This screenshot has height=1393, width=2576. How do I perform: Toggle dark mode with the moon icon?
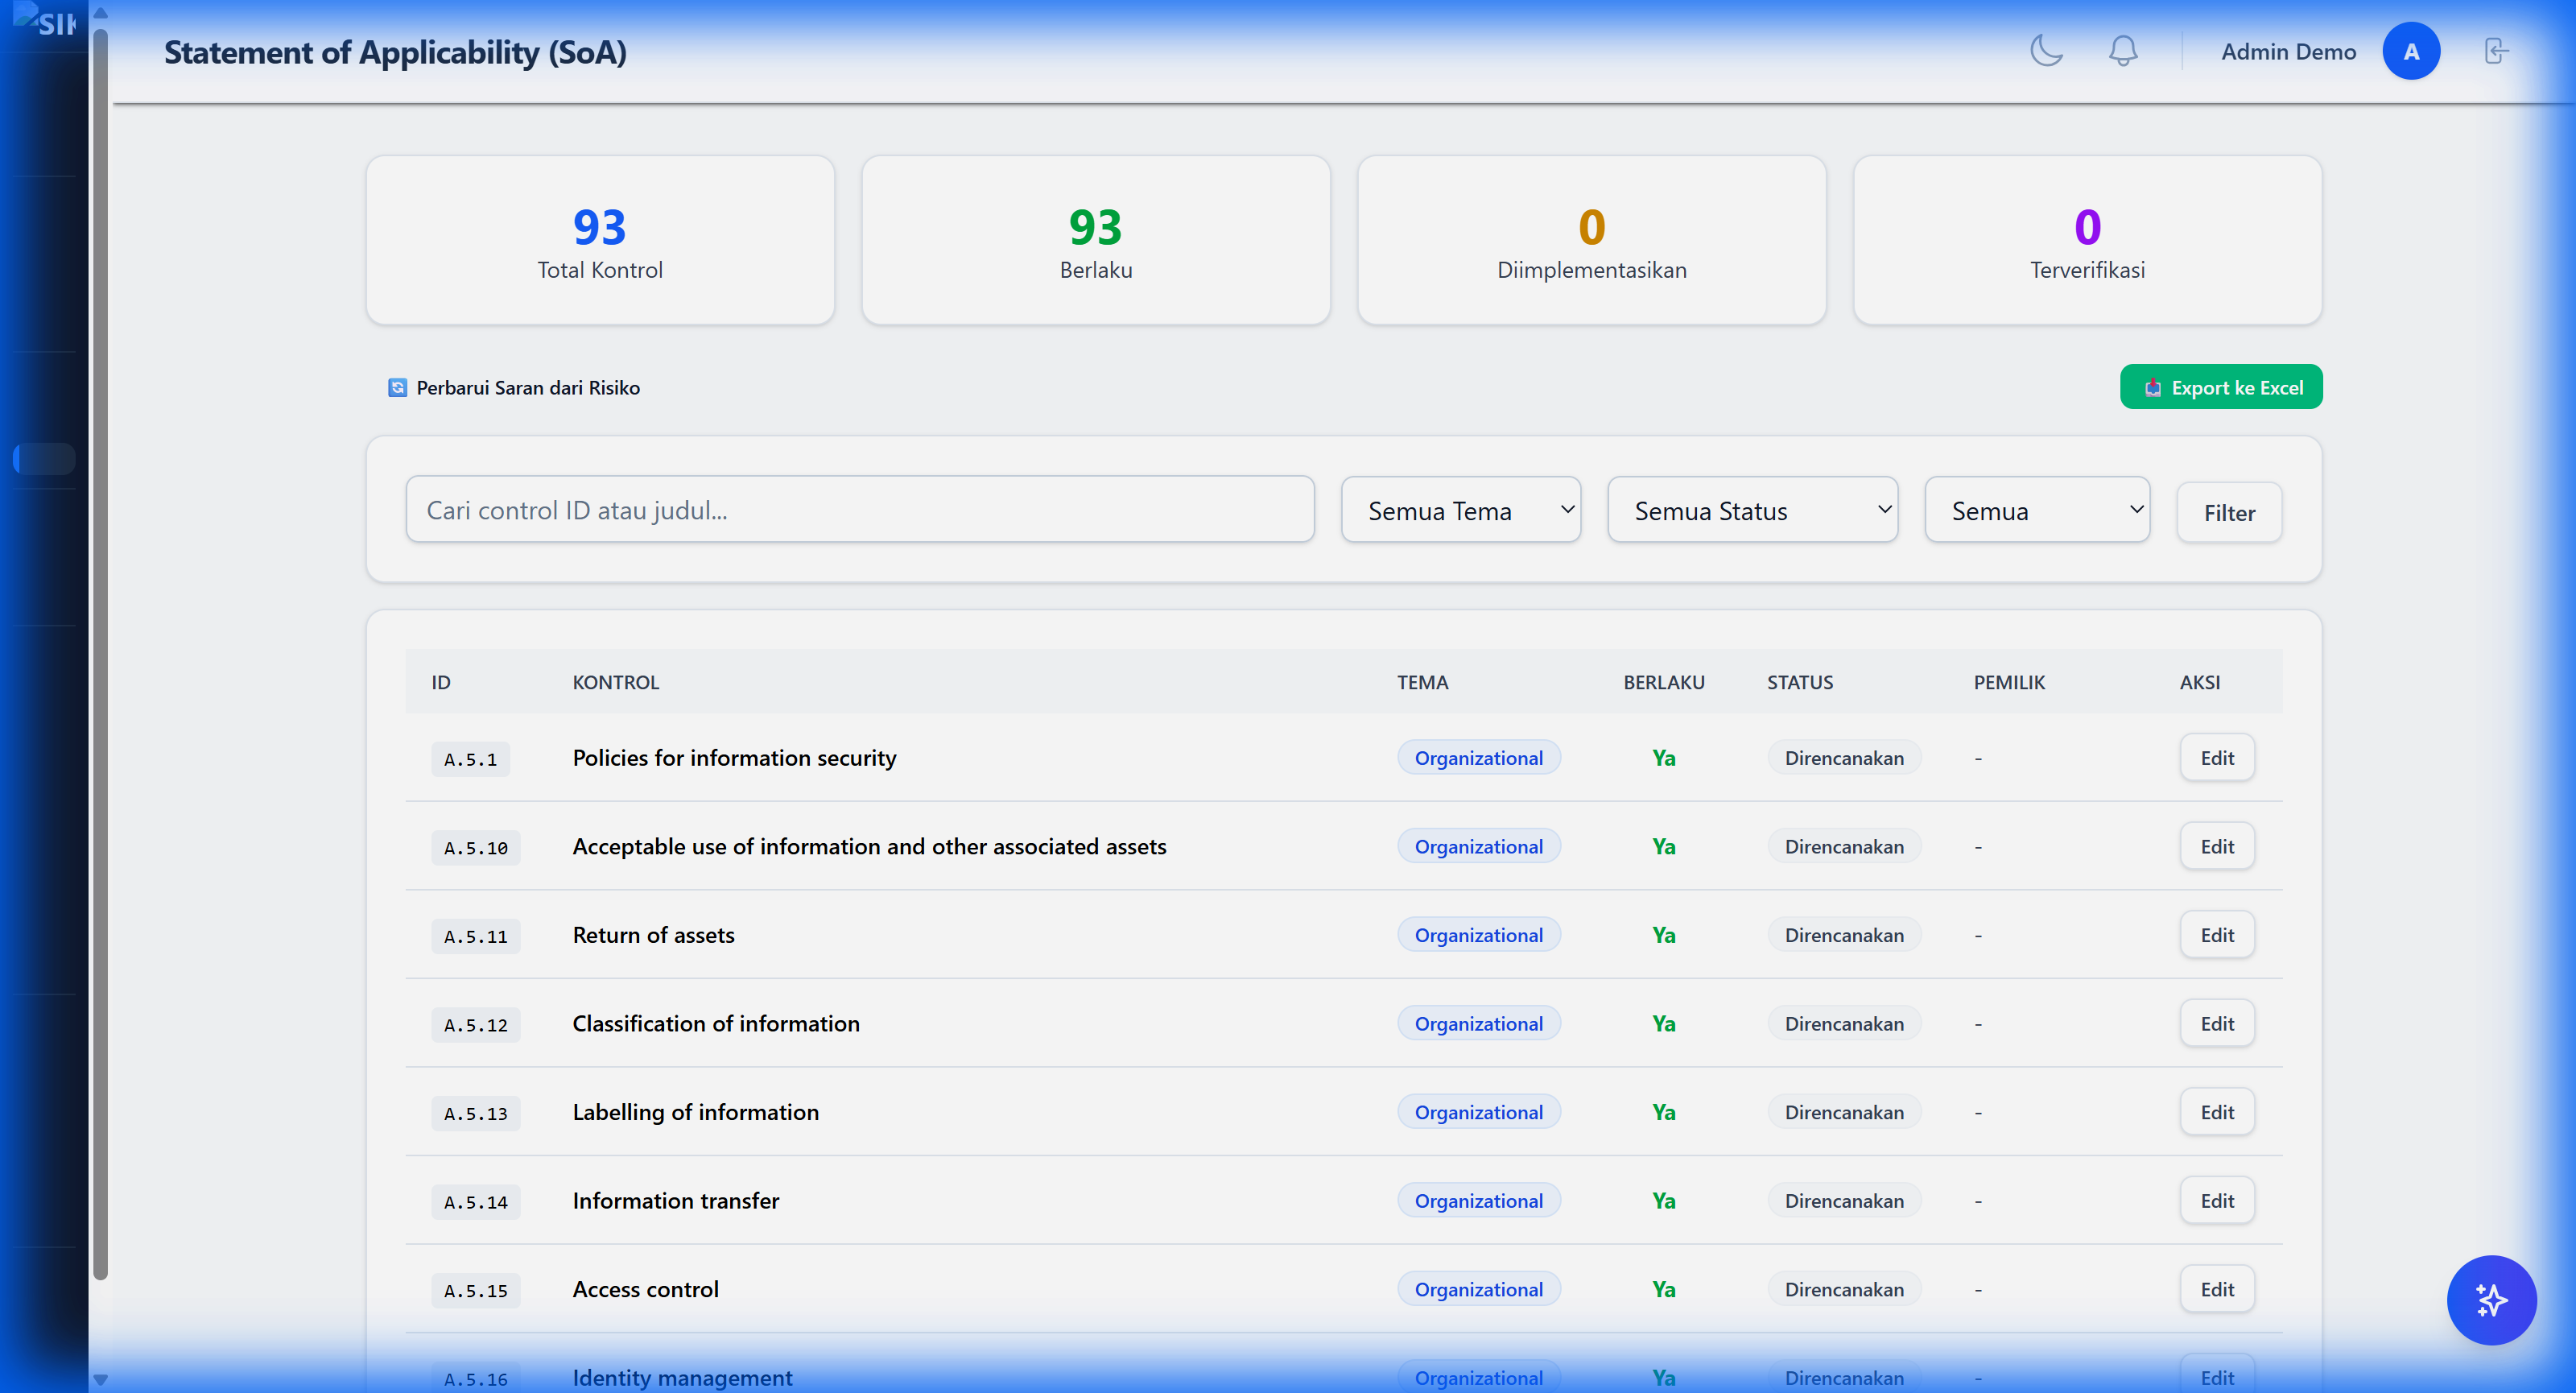tap(2046, 50)
